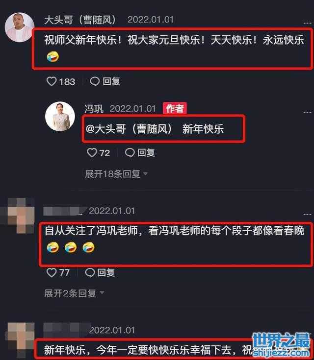This screenshot has width=314, height=360.
Task: Click the red 作者 badge
Action: point(175,108)
